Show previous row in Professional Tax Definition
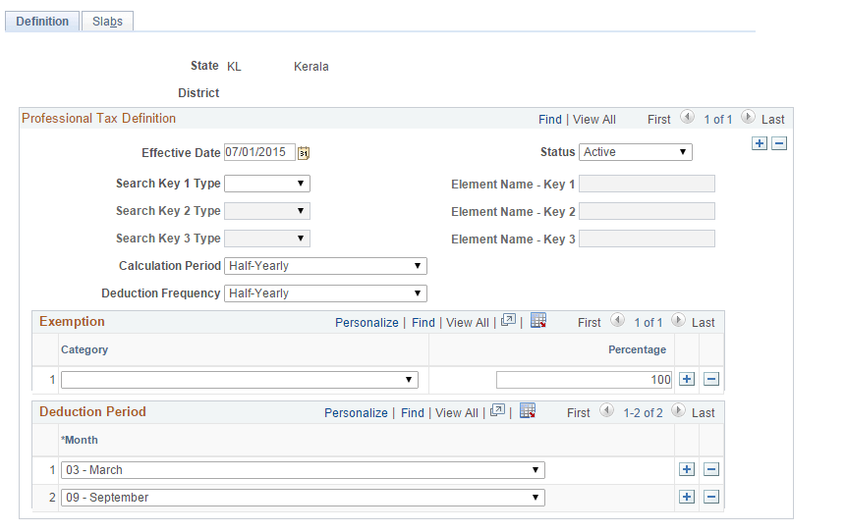This screenshot has height=532, width=846. tap(688, 117)
